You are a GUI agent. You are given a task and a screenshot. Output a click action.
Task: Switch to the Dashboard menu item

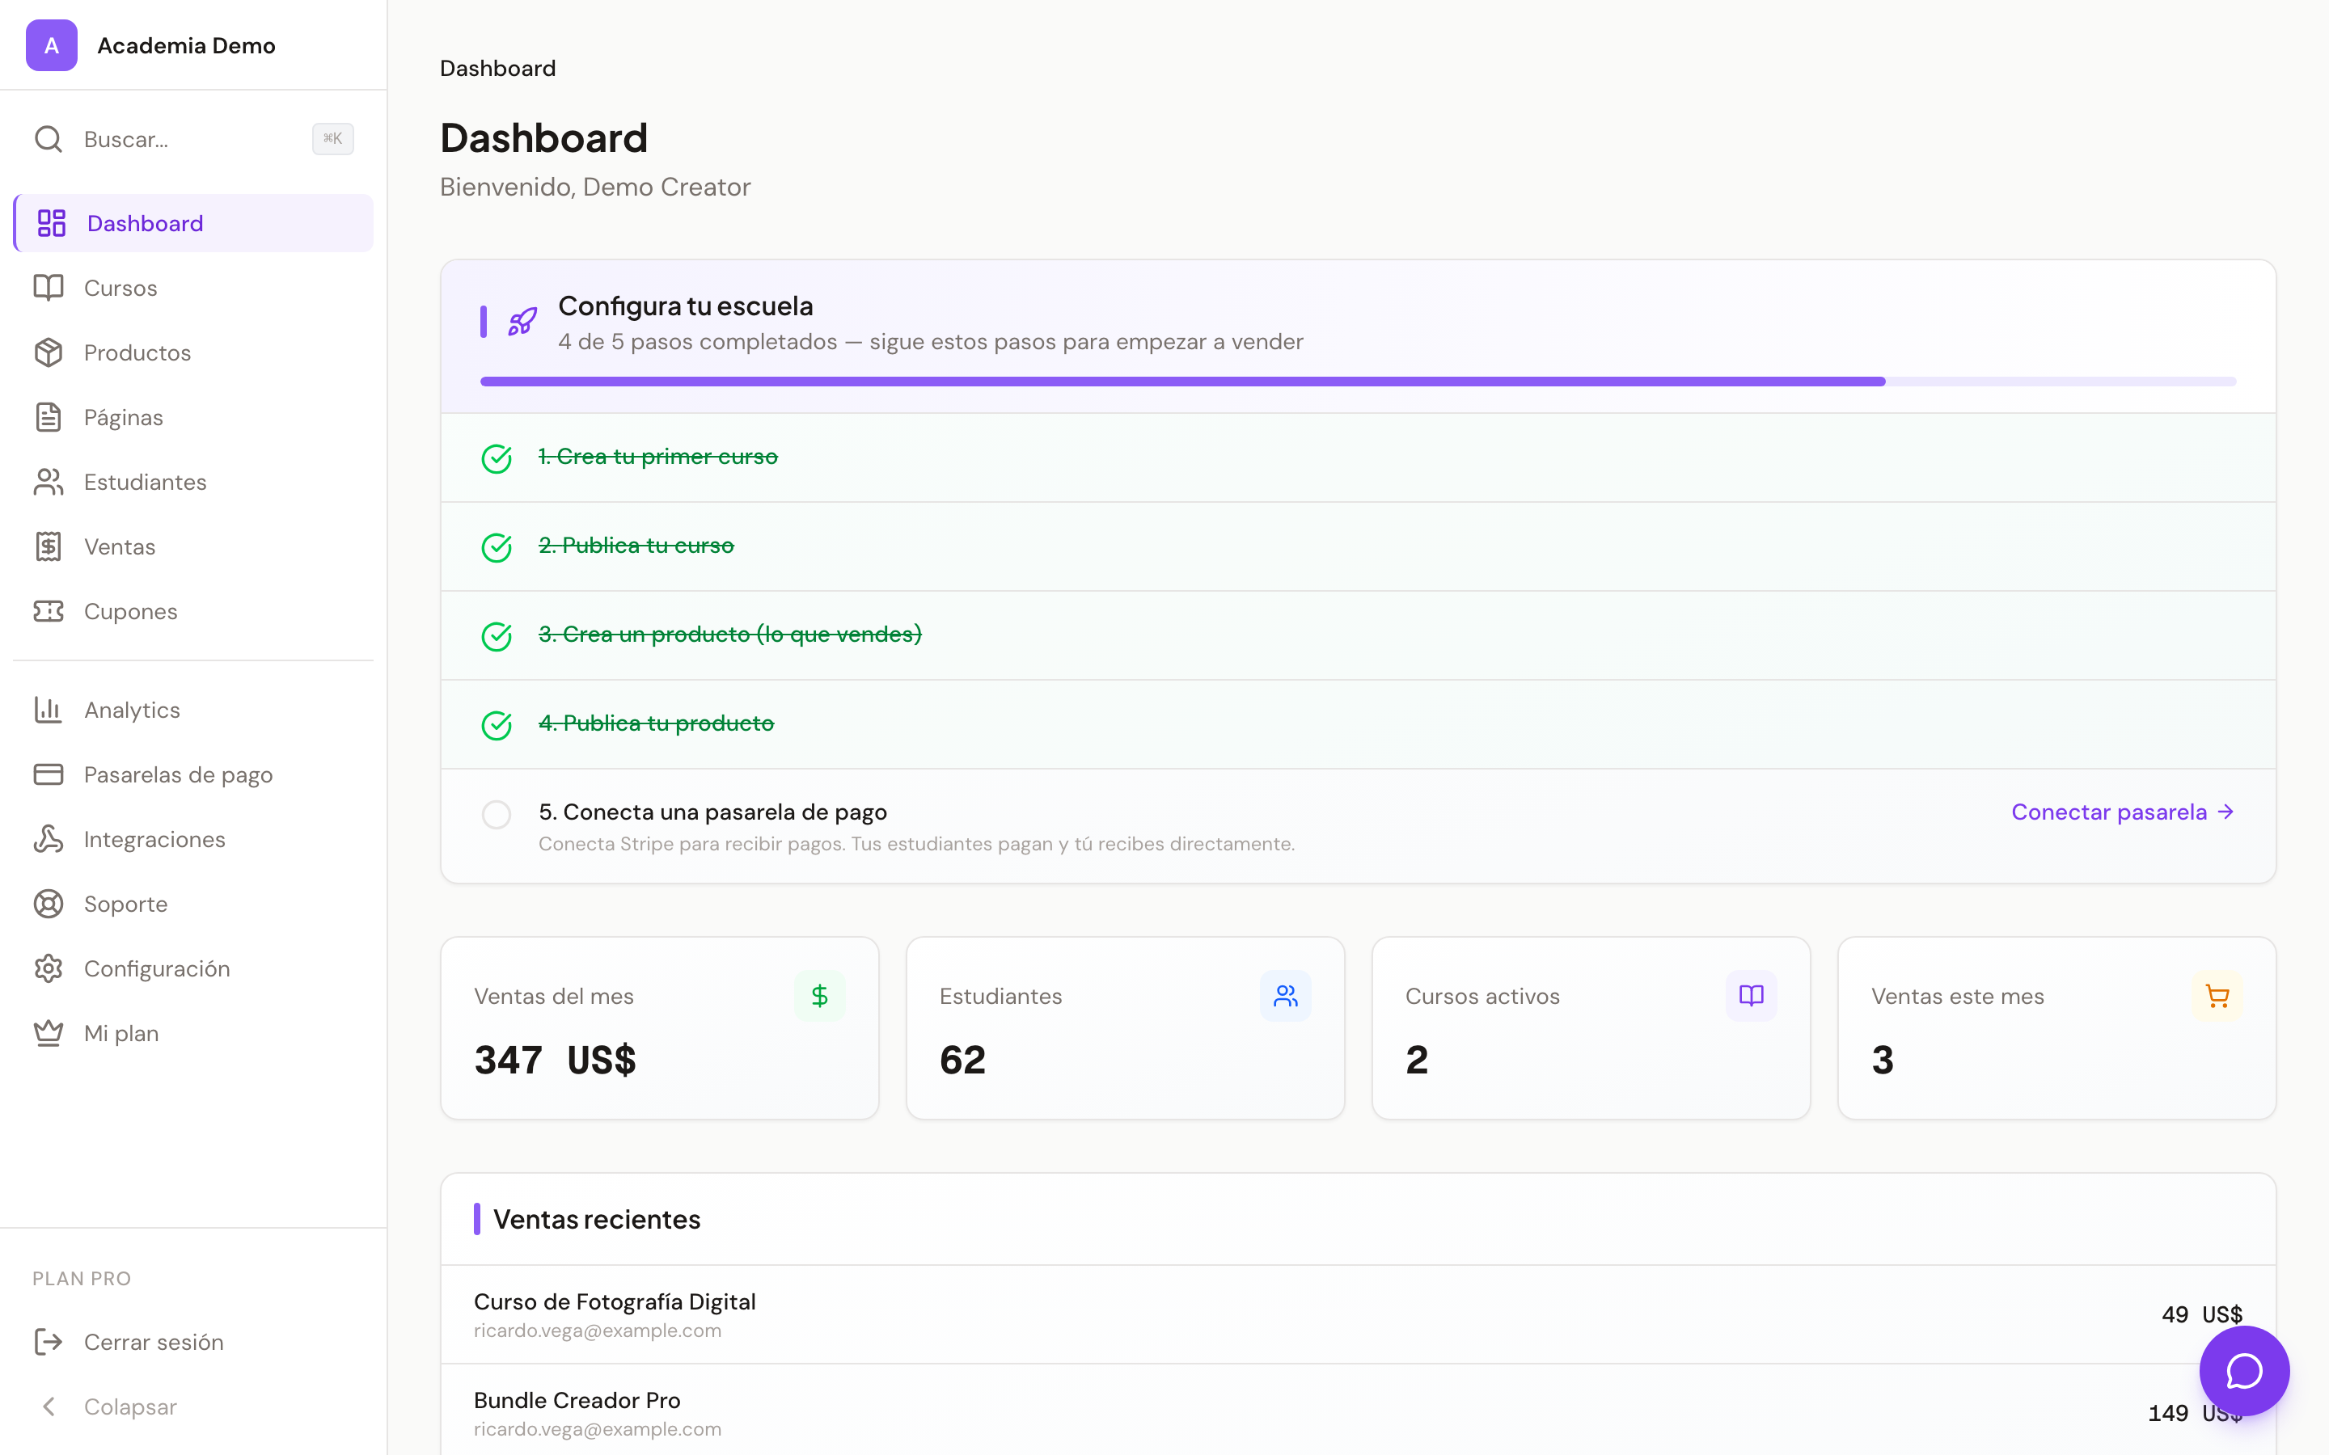(145, 222)
